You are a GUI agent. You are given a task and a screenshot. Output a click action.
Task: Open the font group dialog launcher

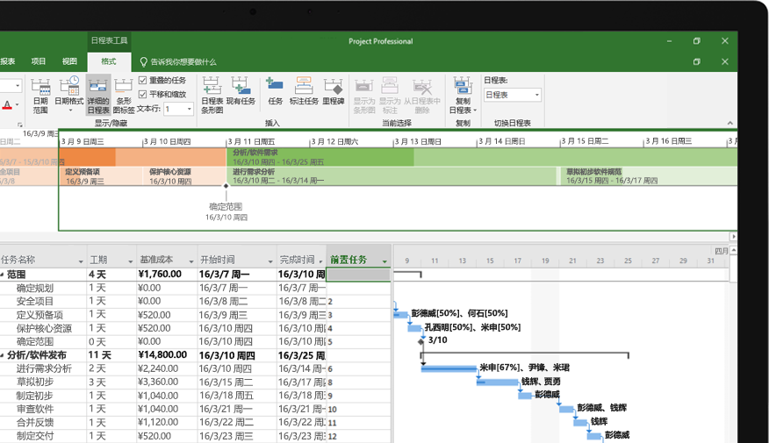[20, 125]
